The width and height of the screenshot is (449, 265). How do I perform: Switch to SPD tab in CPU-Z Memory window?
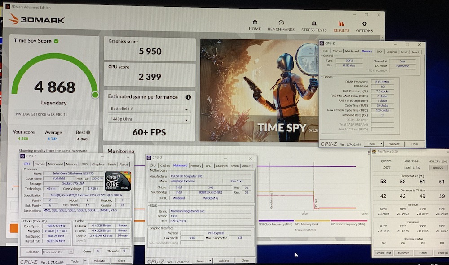click(x=379, y=52)
